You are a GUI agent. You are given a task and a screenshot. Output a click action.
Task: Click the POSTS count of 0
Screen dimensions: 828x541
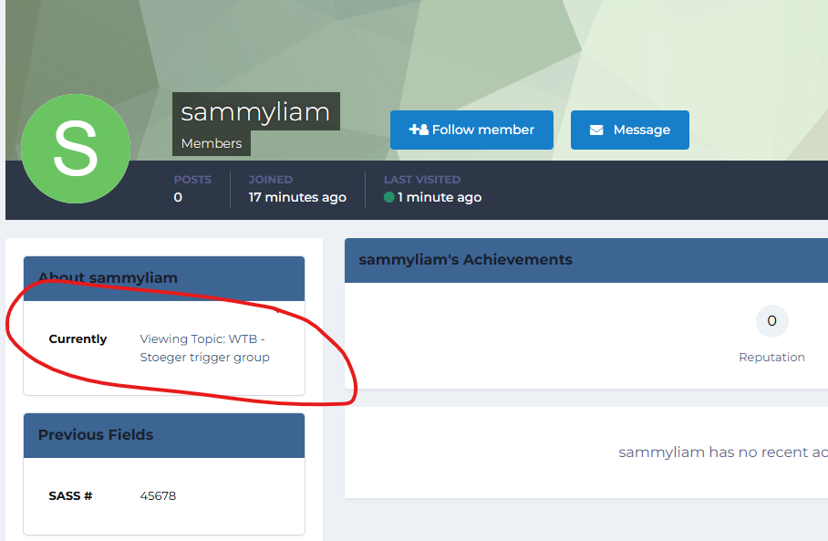tap(178, 197)
